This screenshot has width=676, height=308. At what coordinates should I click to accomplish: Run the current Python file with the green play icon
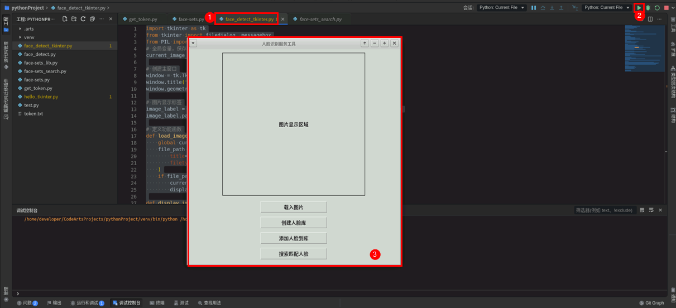point(639,8)
